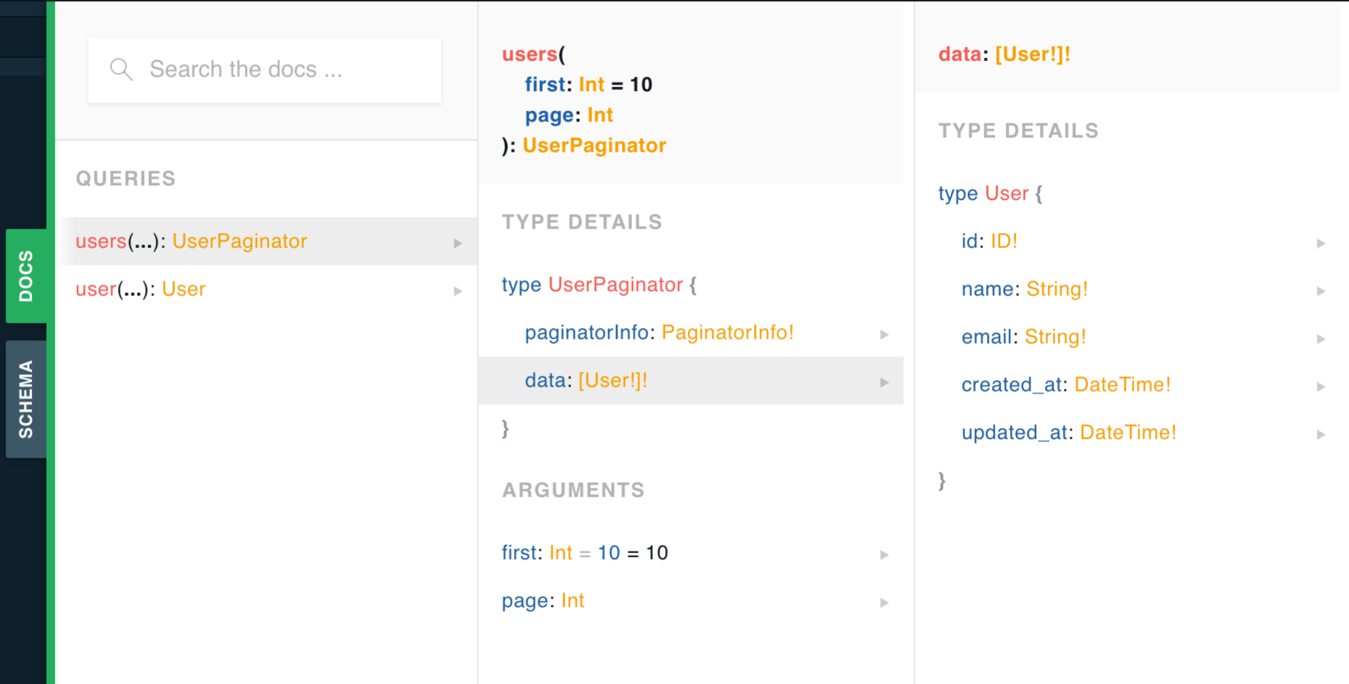
Task: Expand the id field on the User type
Action: point(1321,243)
